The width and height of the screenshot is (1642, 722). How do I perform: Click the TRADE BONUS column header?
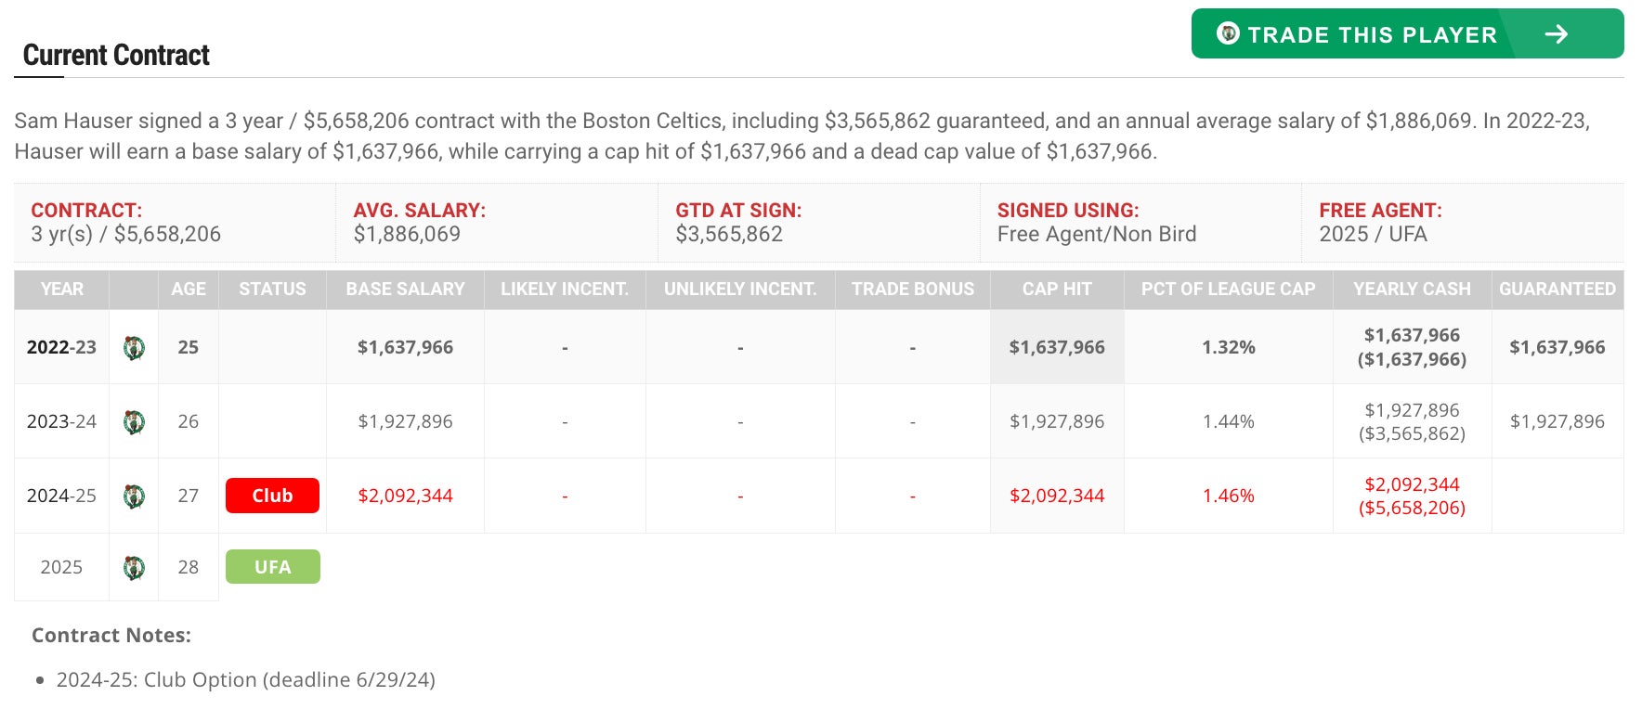912,290
